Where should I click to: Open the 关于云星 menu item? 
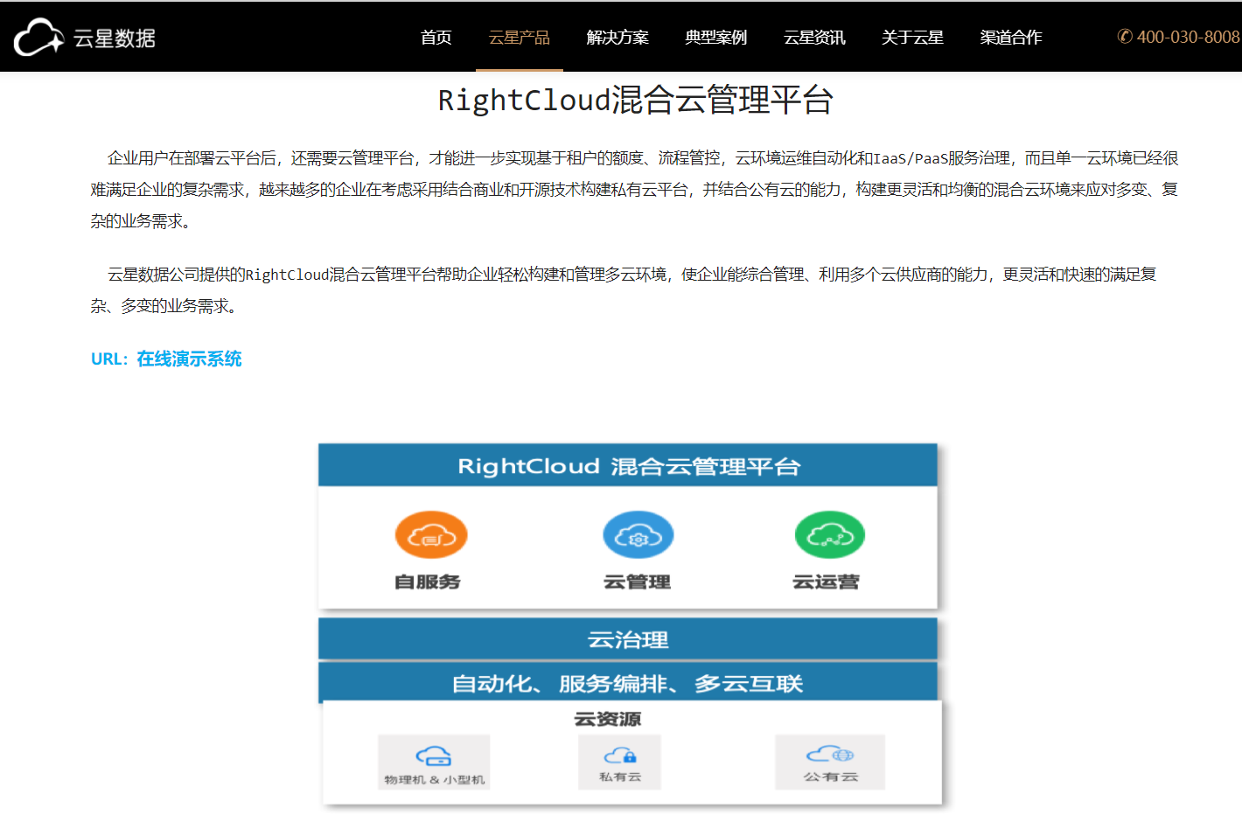click(912, 38)
